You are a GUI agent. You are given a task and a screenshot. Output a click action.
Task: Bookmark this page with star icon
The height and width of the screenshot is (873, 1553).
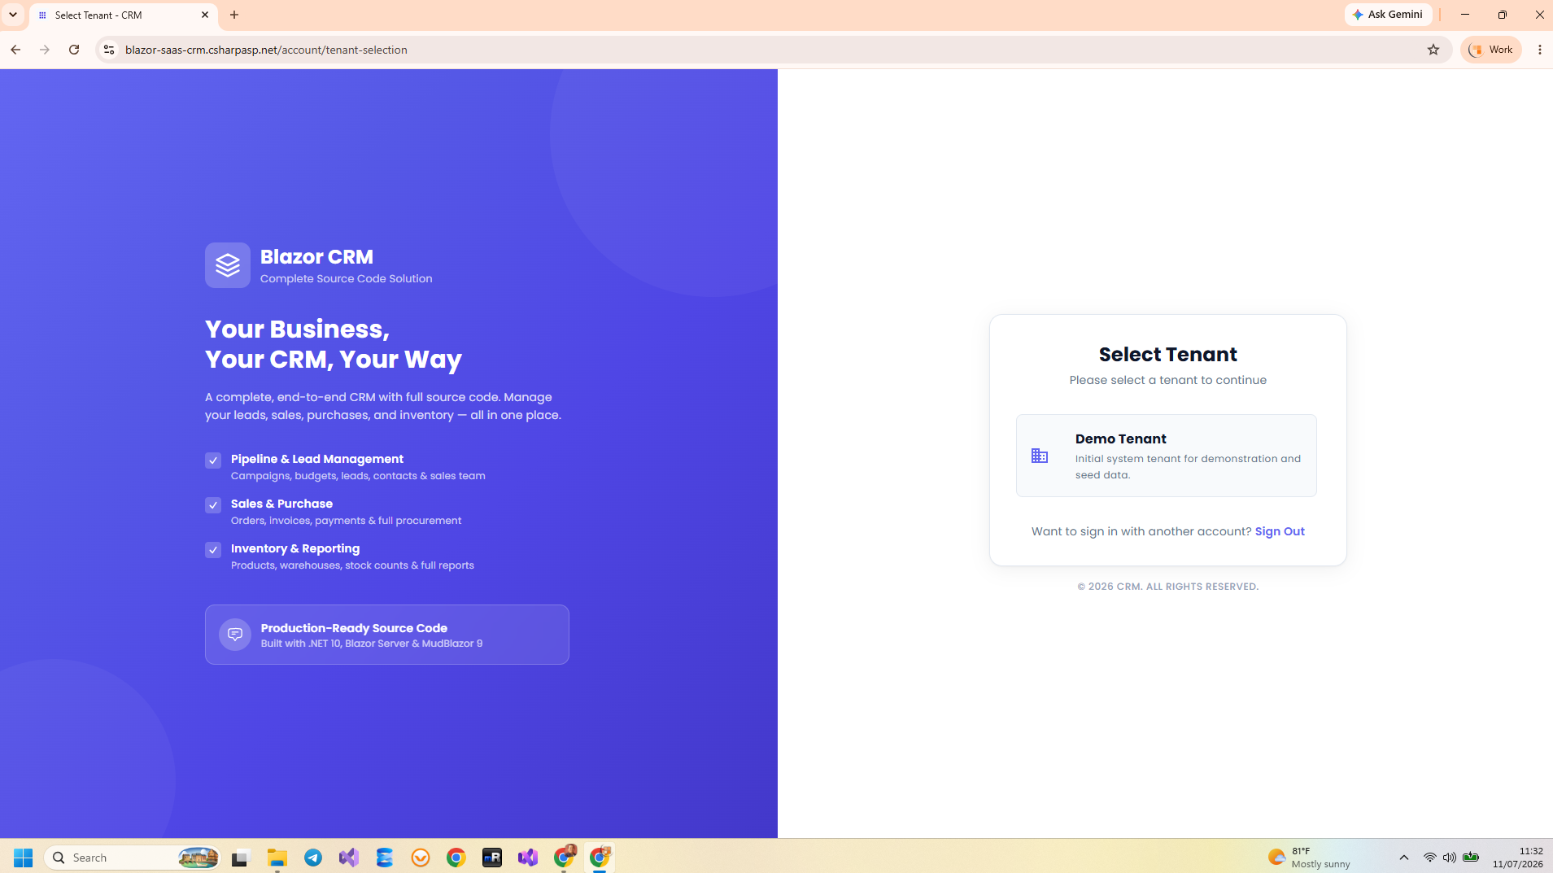click(1433, 50)
